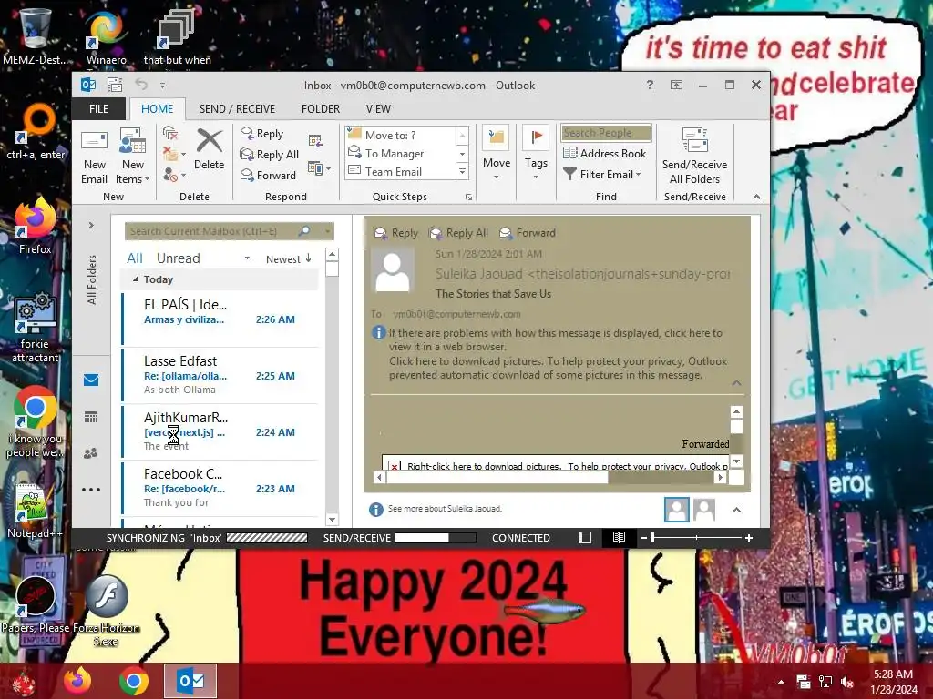The width and height of the screenshot is (933, 699).
Task: Open the Move dropdown button
Action: pos(497,154)
